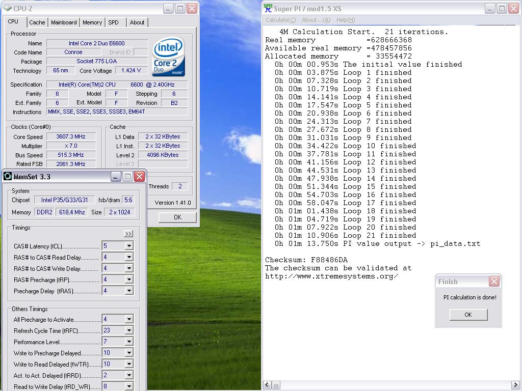Click the Rated FSB value 2061.3 MHz
522x391 pixels.
(71, 164)
